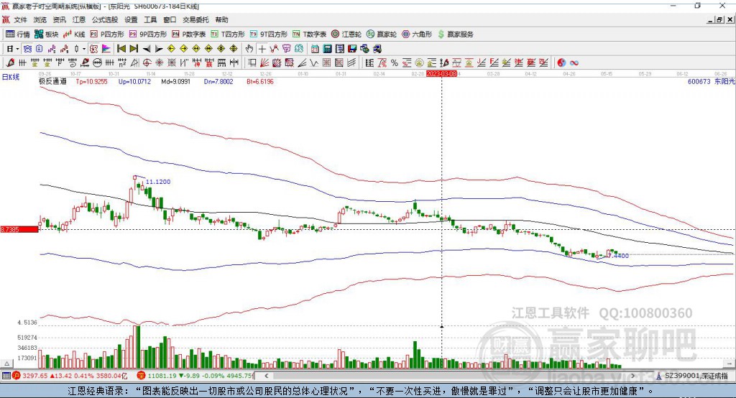Viewport: 736px width, 398px height.
Task: Open the P四方形 tool
Action: [107, 34]
